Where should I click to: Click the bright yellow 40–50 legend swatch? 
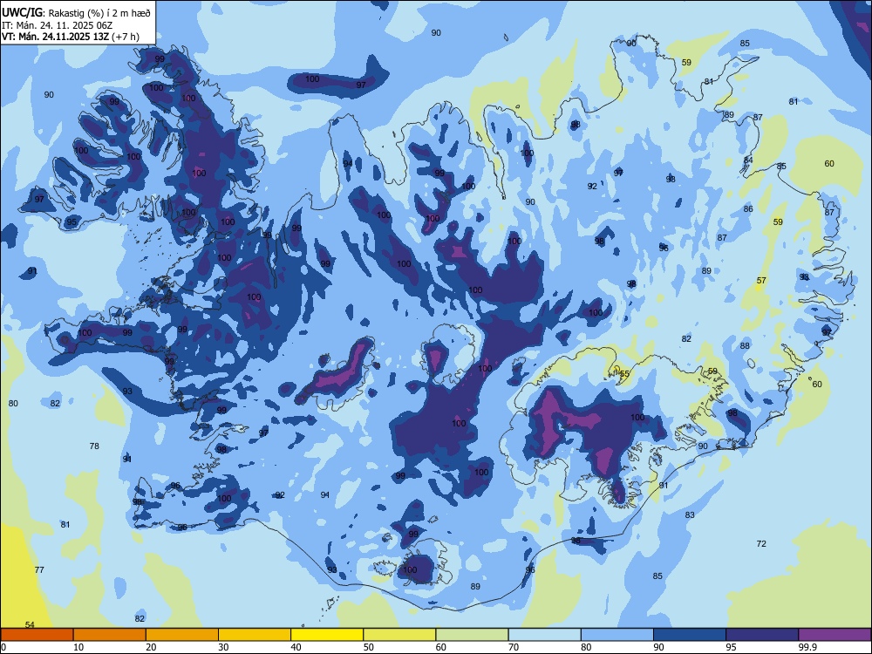(x=327, y=635)
